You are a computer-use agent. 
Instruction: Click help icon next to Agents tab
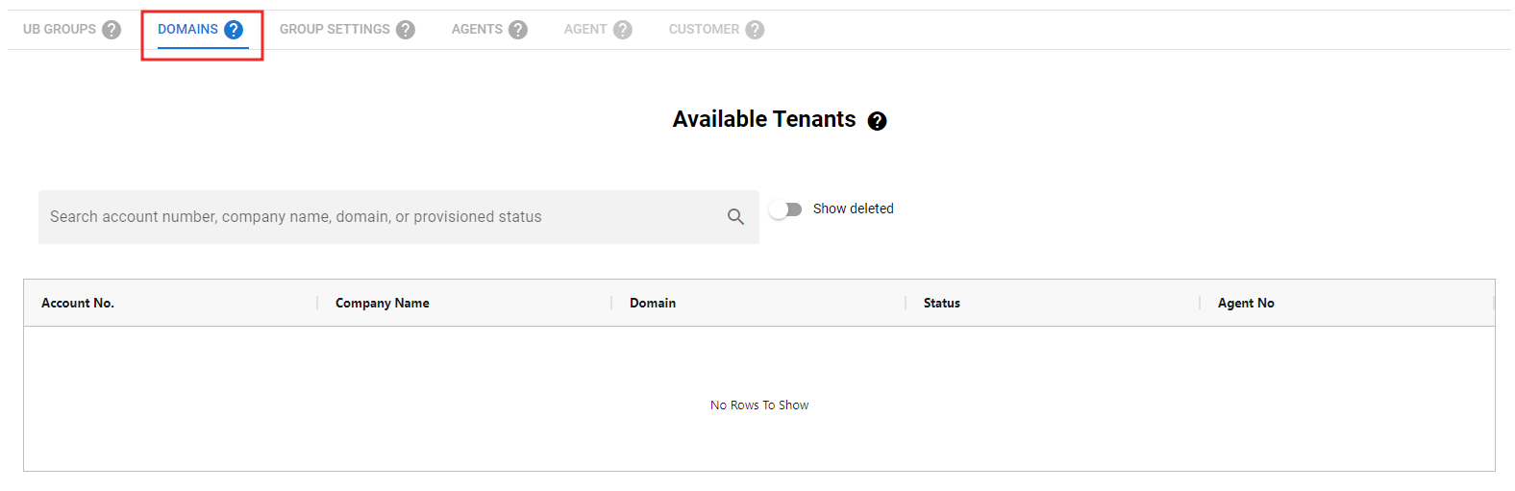pos(518,30)
